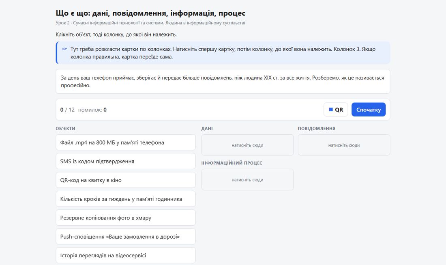The width and height of the screenshot is (446, 265).
Task: Click the '0 / 12' progress counter
Action: tap(67, 110)
